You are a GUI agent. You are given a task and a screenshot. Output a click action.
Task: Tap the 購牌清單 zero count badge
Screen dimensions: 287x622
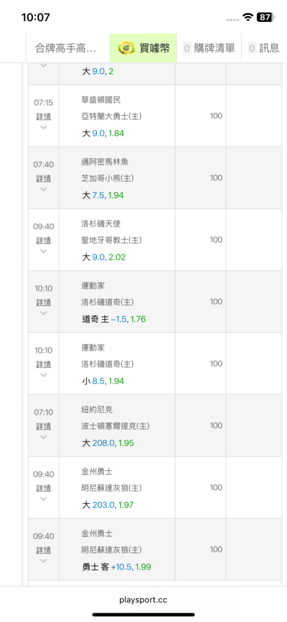[187, 49]
